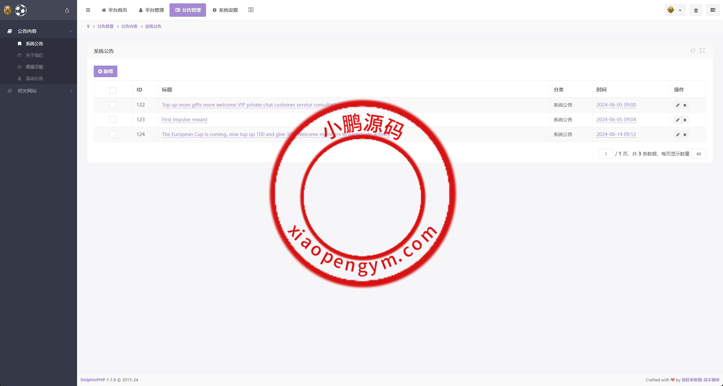Open cache/server list icon at top right
Screen dimensions: 723x386
(x=713, y=10)
